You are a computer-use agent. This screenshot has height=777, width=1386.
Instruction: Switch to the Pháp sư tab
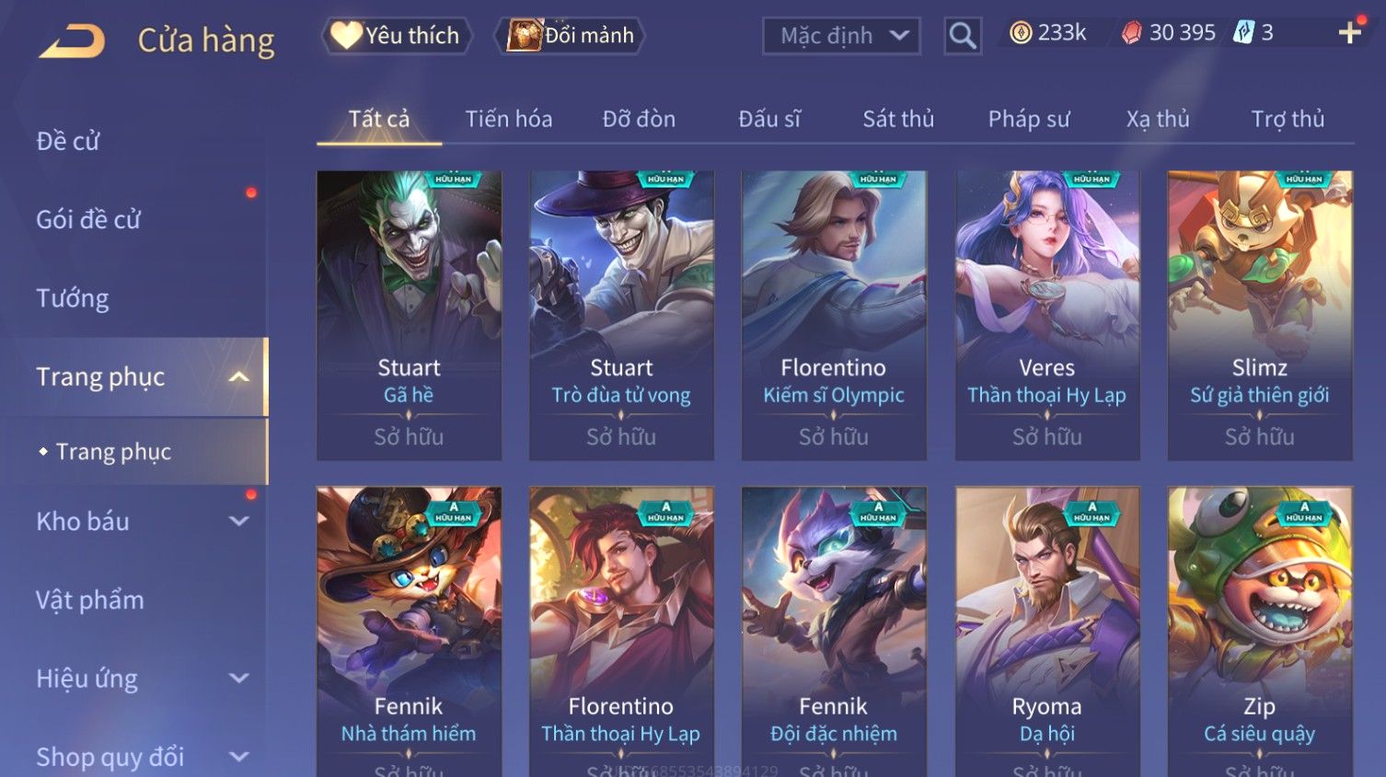click(1029, 119)
